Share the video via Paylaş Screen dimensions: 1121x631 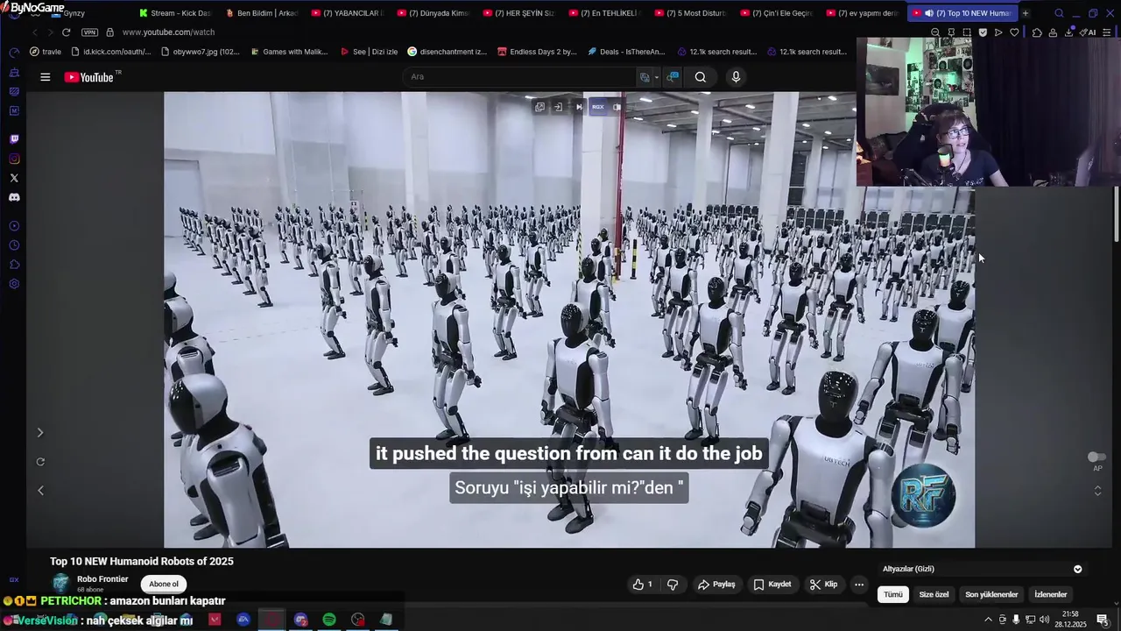(x=716, y=585)
